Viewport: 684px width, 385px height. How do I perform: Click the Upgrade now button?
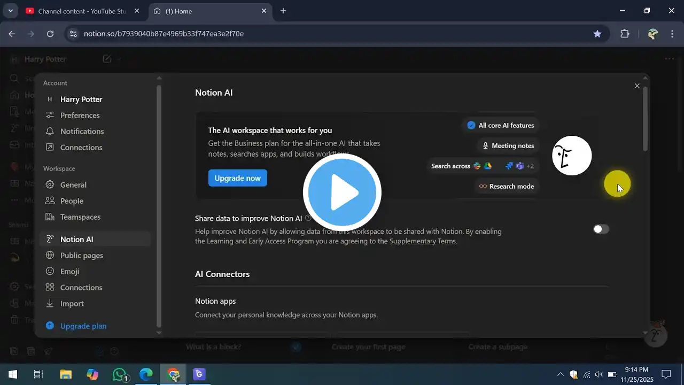[237, 178]
